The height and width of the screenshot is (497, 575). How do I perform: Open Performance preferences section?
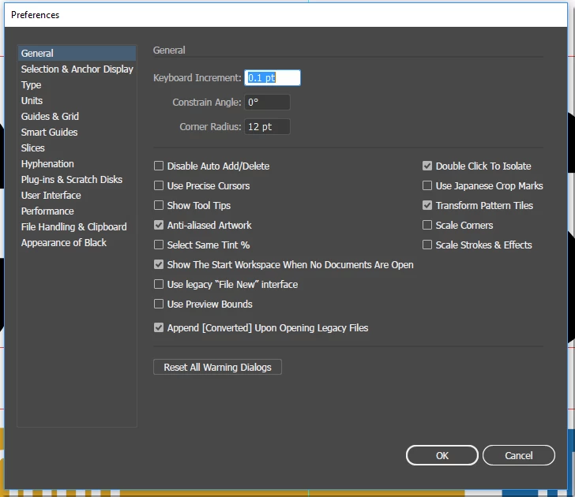77,211
